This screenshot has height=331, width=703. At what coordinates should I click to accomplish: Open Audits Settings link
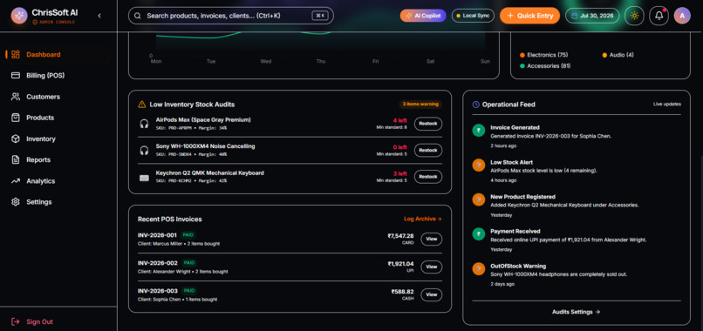(x=577, y=312)
